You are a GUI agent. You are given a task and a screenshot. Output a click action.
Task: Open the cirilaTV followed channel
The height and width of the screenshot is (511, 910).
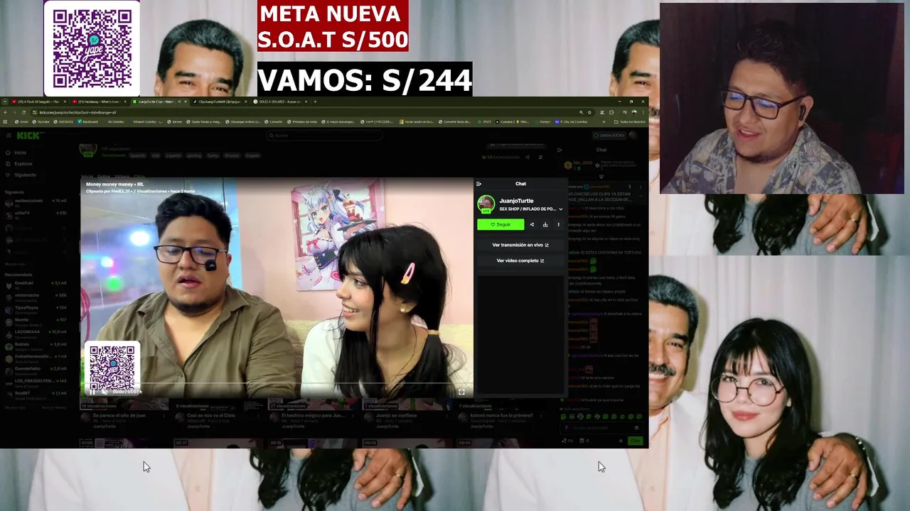click(36, 214)
